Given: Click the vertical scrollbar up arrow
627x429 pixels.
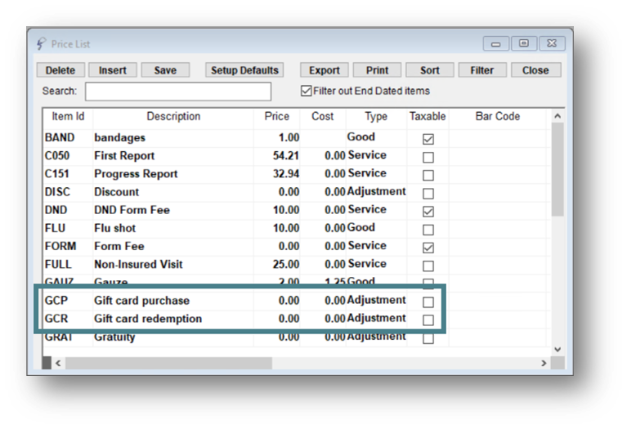Looking at the screenshot, I should pos(558,116).
